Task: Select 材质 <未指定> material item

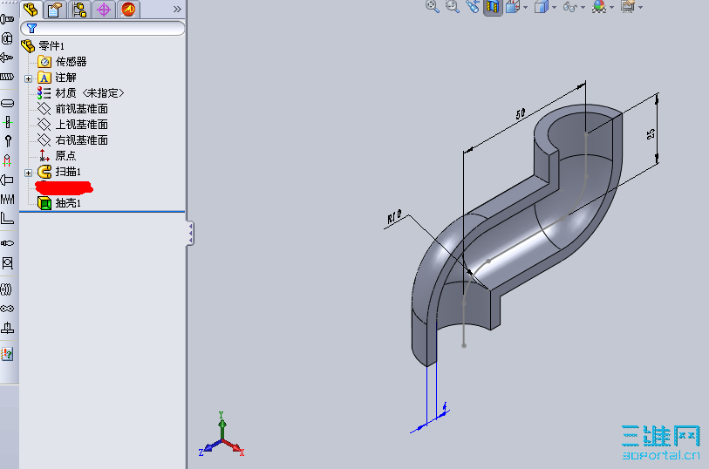Action: (x=80, y=93)
